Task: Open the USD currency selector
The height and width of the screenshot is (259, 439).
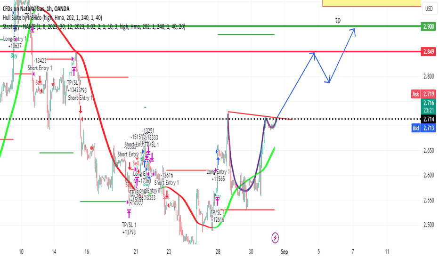Action: [x=429, y=8]
